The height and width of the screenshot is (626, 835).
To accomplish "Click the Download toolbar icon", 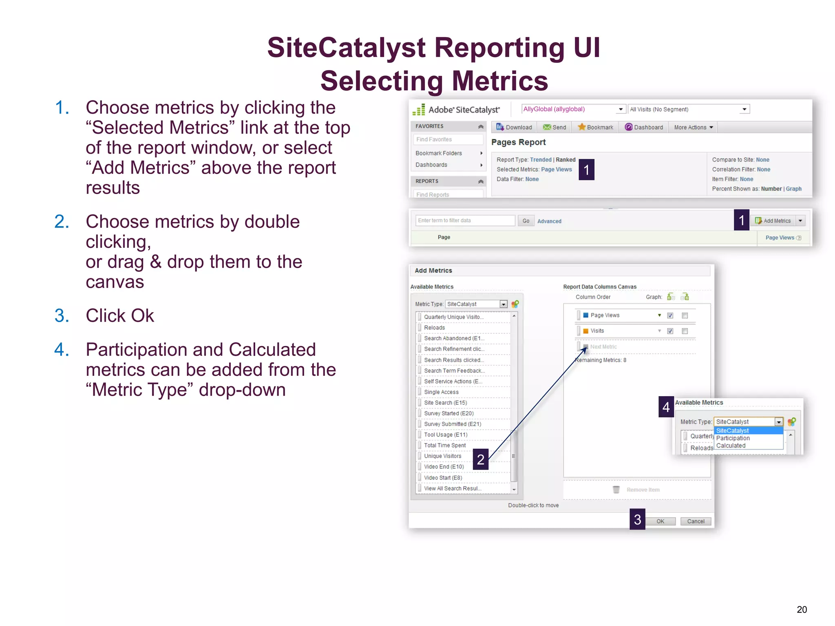I will pos(500,127).
